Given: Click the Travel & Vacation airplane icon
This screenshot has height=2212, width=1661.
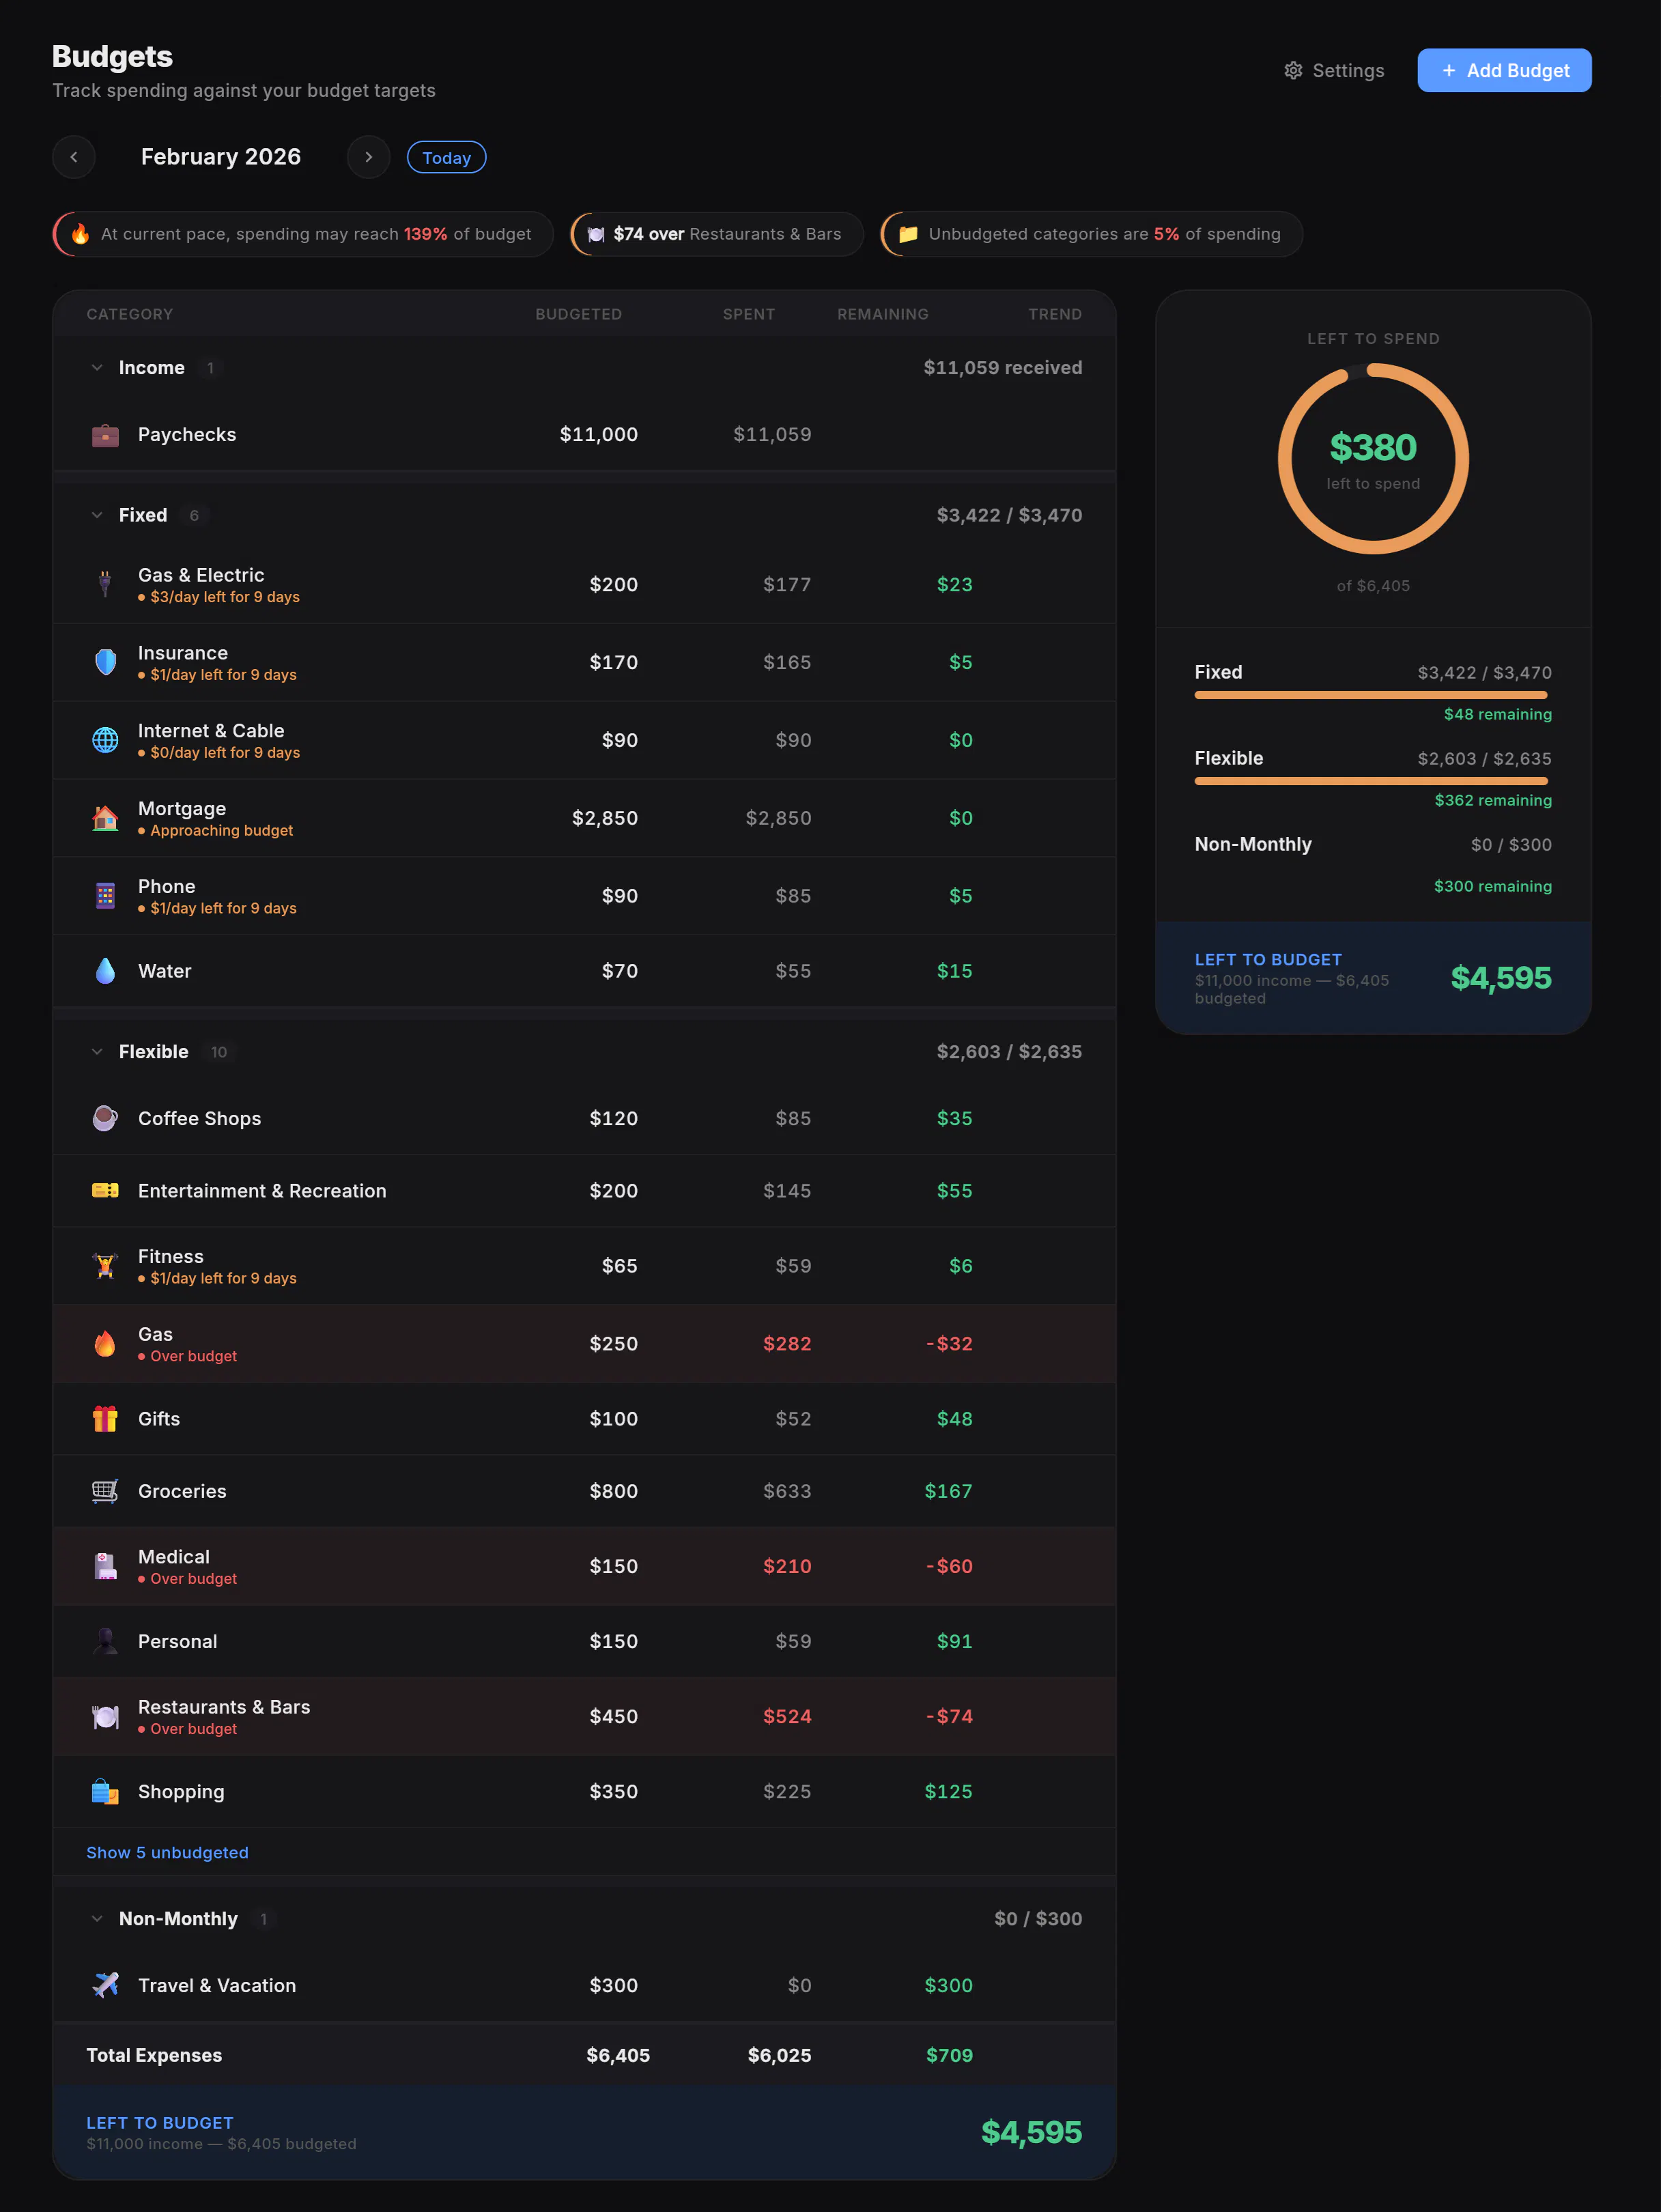Looking at the screenshot, I should coord(105,1985).
